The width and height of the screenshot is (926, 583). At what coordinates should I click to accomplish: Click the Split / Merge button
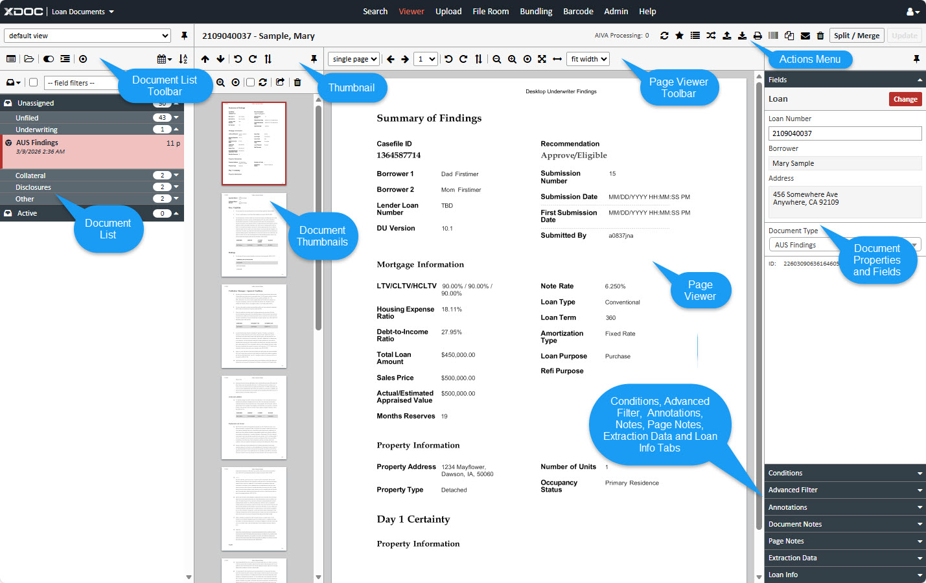click(x=857, y=36)
